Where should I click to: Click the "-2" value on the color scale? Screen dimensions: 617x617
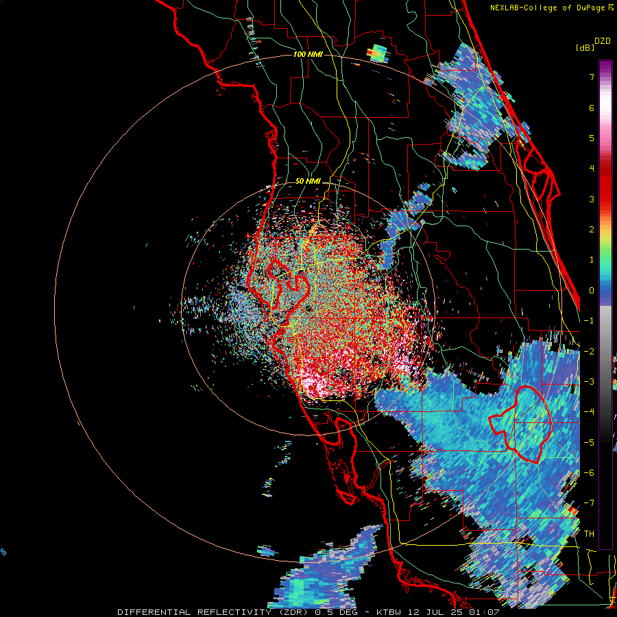pos(589,352)
